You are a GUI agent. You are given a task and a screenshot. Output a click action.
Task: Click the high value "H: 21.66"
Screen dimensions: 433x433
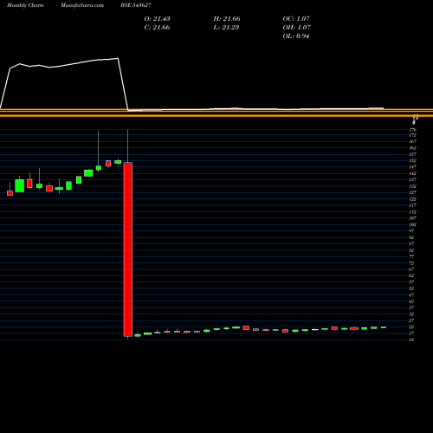227,18
